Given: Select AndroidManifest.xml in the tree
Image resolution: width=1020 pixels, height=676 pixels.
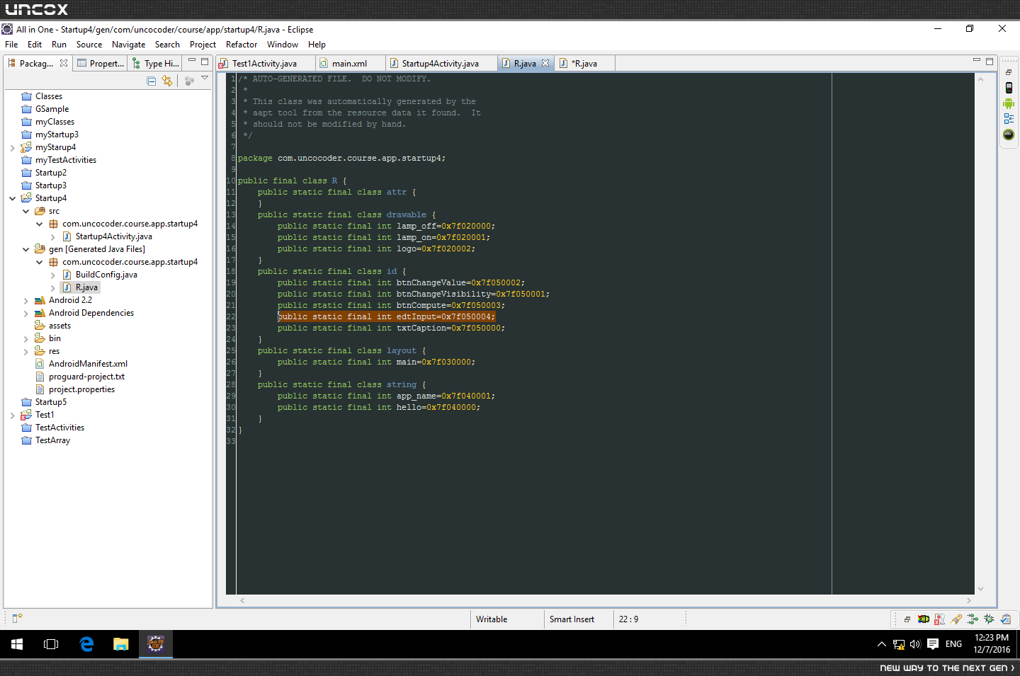Looking at the screenshot, I should tap(88, 364).
